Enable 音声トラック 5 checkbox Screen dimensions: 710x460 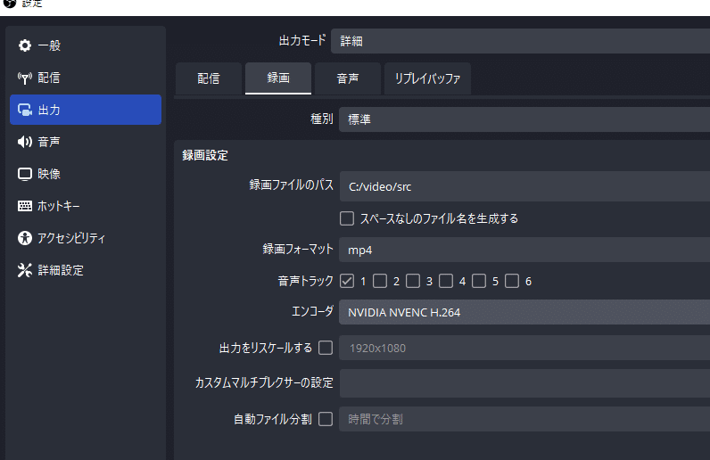pos(479,281)
